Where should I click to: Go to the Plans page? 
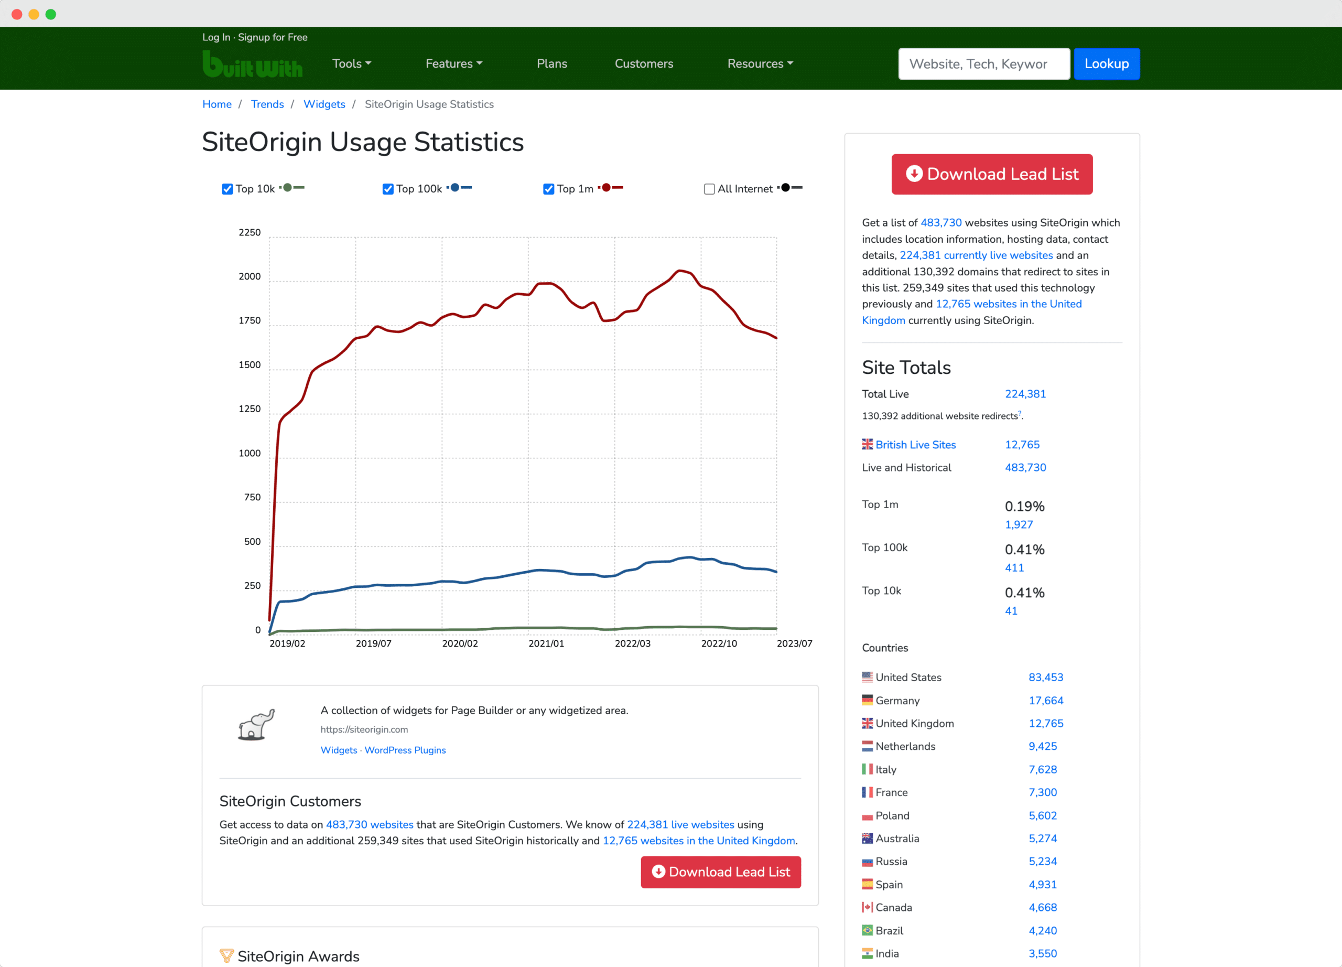[551, 63]
